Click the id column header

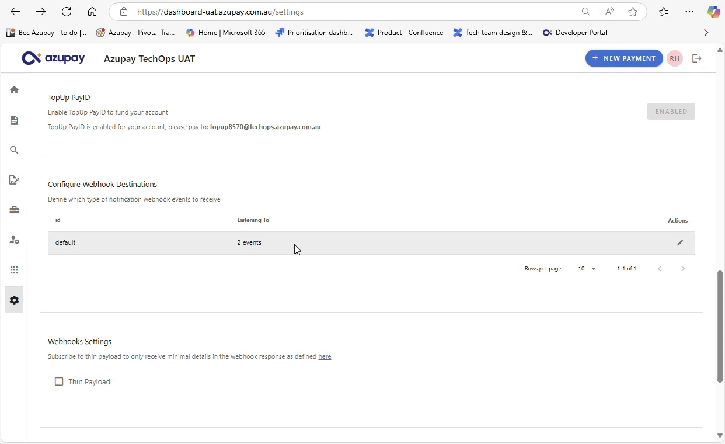(x=58, y=220)
